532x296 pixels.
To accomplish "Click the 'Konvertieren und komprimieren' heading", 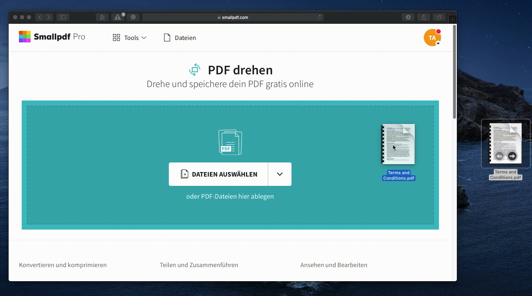I will point(63,265).
